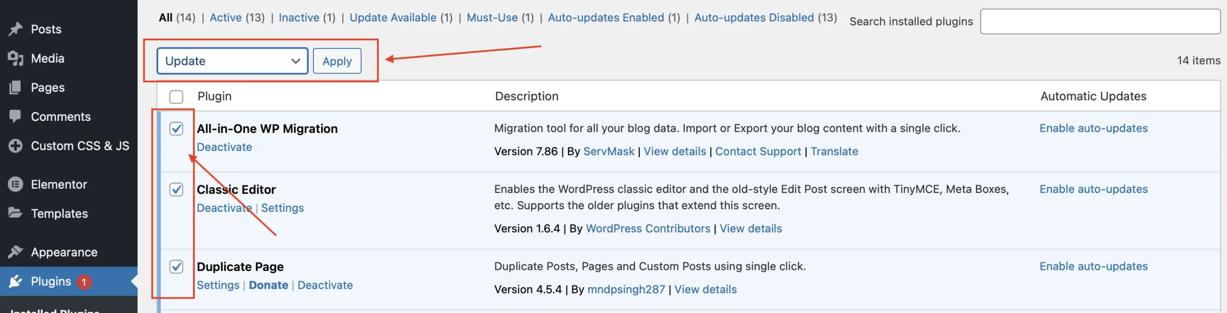Toggle the select-all plugins checkbox

(x=176, y=97)
